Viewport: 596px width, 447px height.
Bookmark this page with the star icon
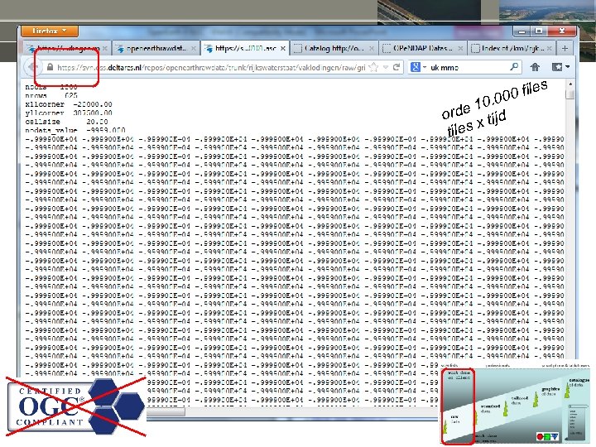(373, 67)
